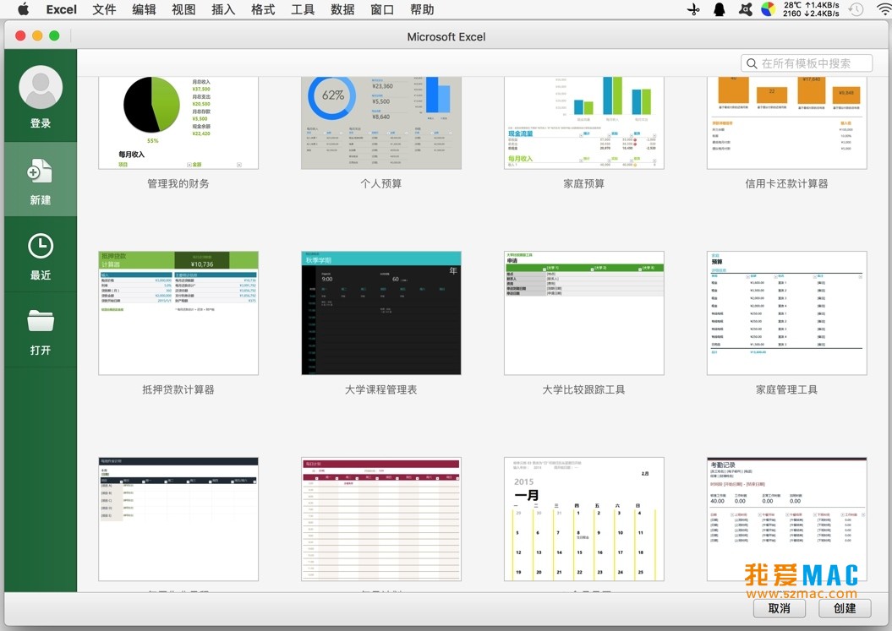Click the bug-shaped menu bar icon
892x631 pixels.
[x=745, y=9]
